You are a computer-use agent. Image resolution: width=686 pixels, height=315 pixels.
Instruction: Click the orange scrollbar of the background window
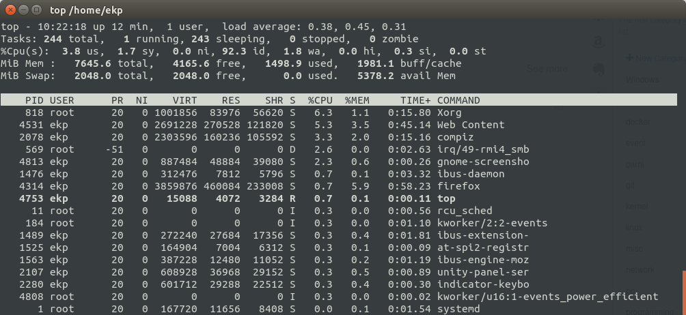[684, 292]
